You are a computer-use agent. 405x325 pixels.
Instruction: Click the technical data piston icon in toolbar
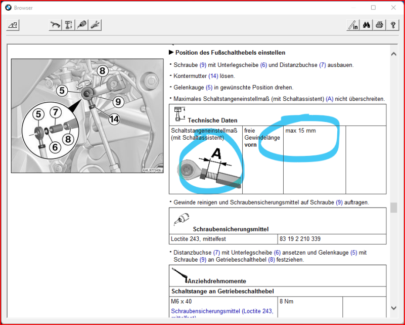(x=69, y=25)
